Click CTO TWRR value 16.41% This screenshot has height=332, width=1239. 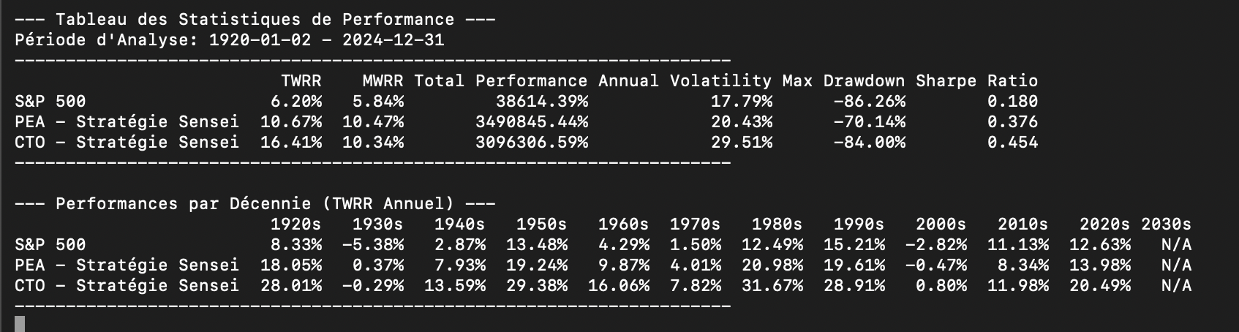click(291, 142)
